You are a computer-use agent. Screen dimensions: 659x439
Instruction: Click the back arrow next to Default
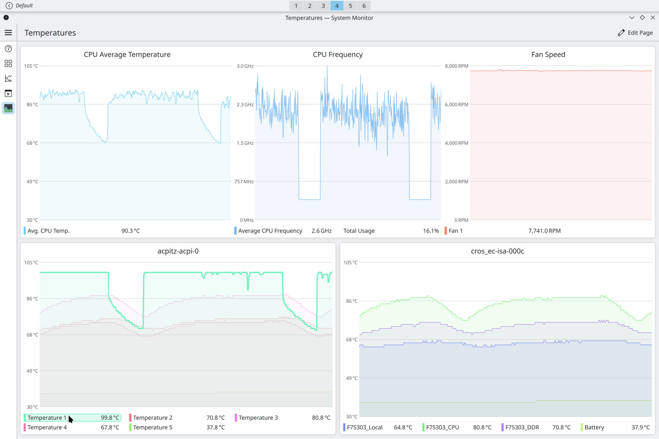pos(9,6)
